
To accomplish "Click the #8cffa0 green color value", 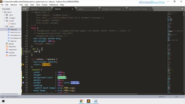I will [62, 77].
